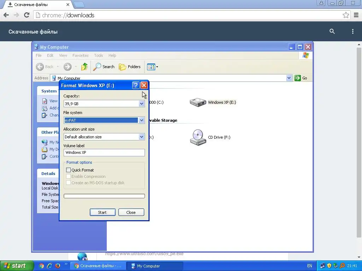Click Close button in Format dialog

131,212
